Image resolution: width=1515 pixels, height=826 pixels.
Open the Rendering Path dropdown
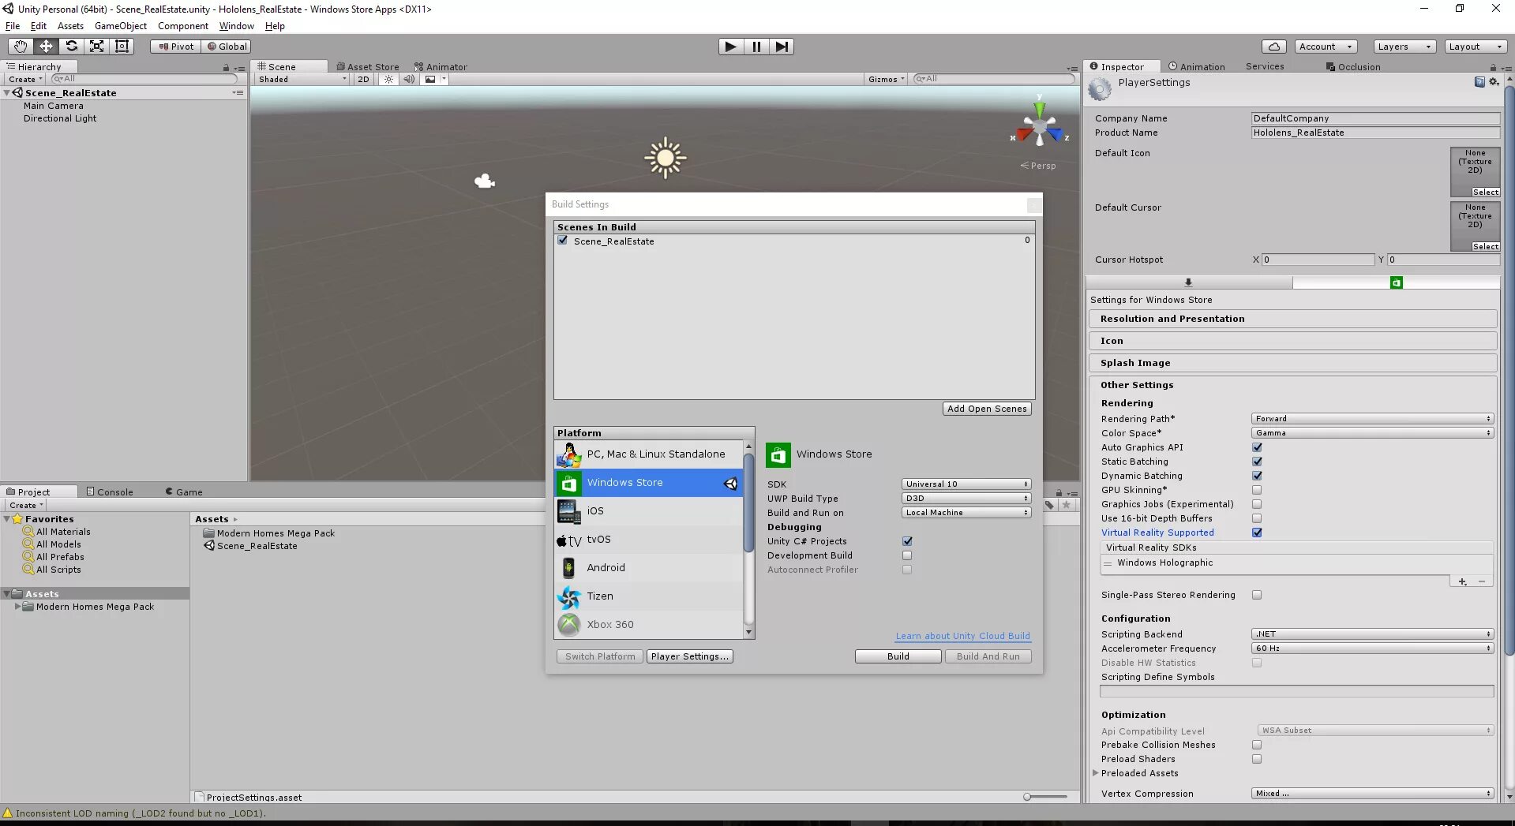click(x=1372, y=419)
